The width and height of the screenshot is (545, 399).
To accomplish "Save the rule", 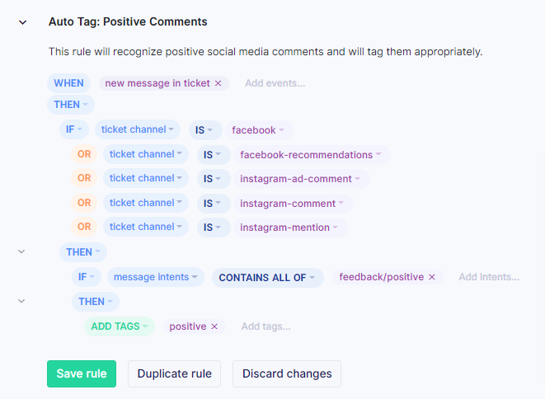I will coord(82,373).
